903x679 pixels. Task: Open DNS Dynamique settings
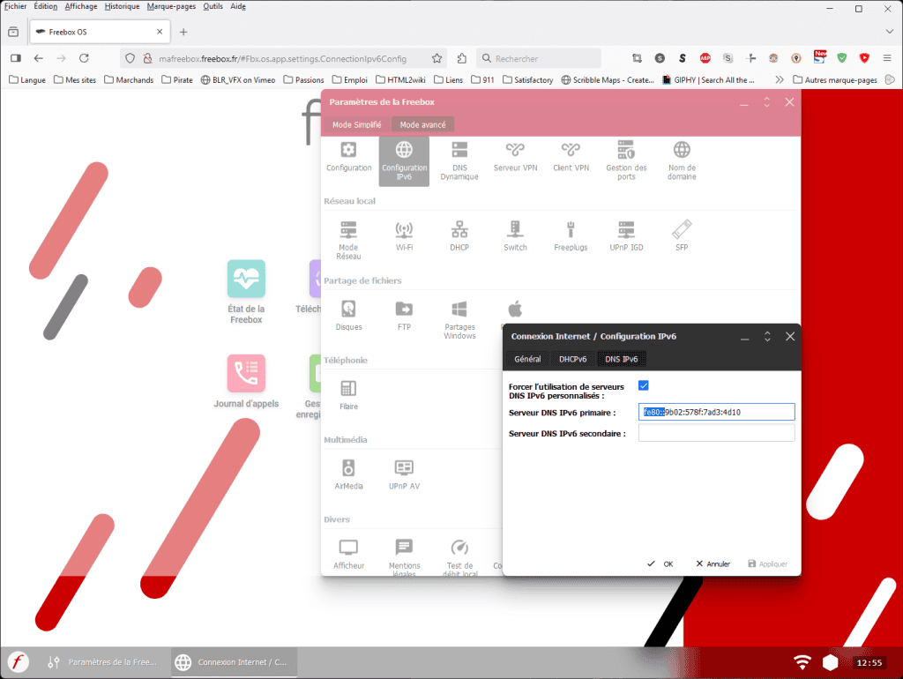pyautogui.click(x=459, y=160)
